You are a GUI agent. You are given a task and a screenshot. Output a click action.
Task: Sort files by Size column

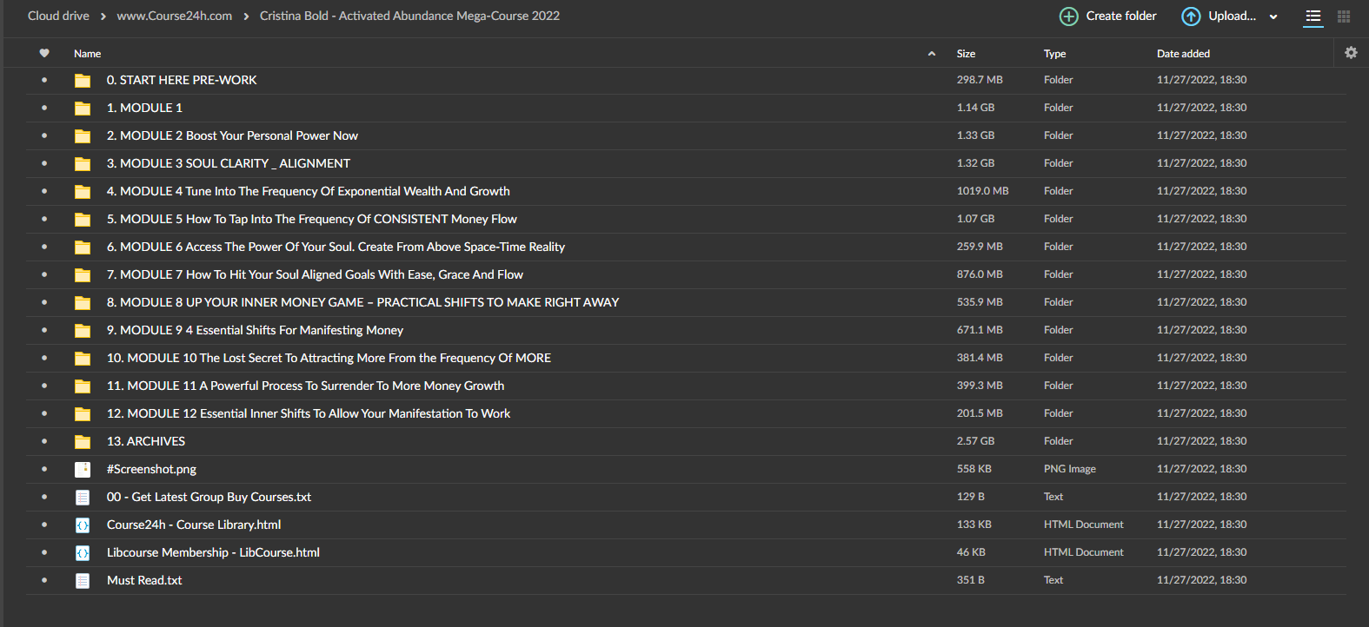pos(966,54)
